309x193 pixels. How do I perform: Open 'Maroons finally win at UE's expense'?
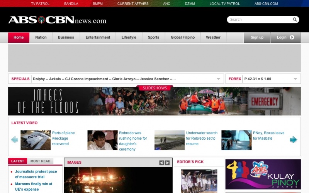[34, 186]
